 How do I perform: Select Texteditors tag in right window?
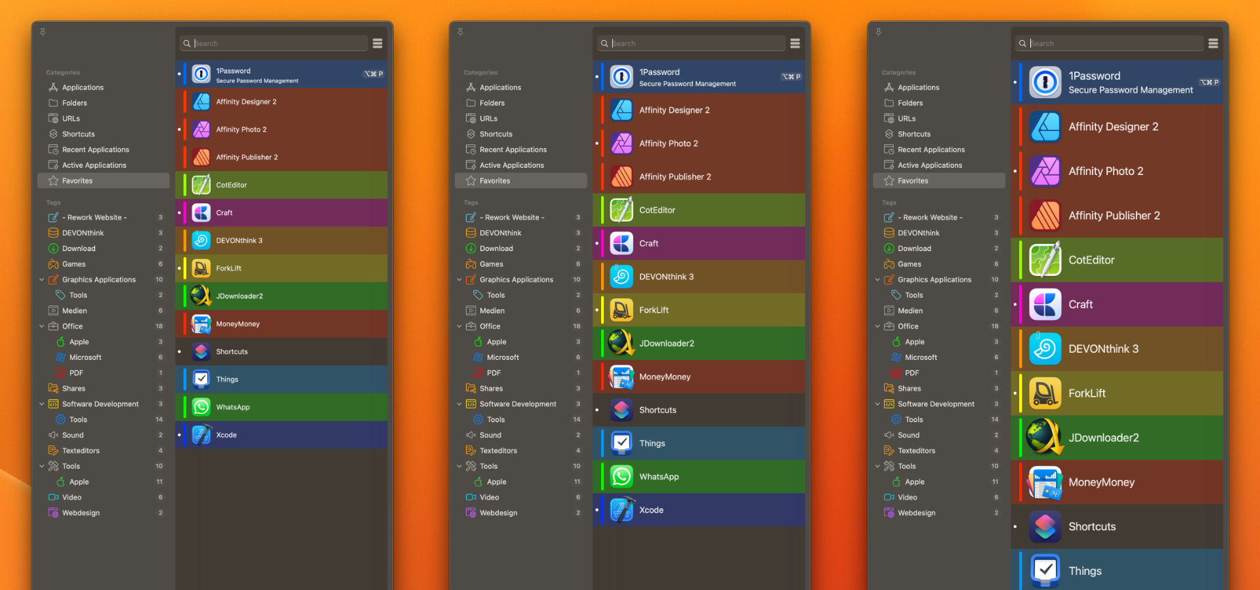point(938,450)
